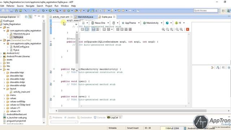Click the Collapse All icon in Package Explorer

click(26, 17)
